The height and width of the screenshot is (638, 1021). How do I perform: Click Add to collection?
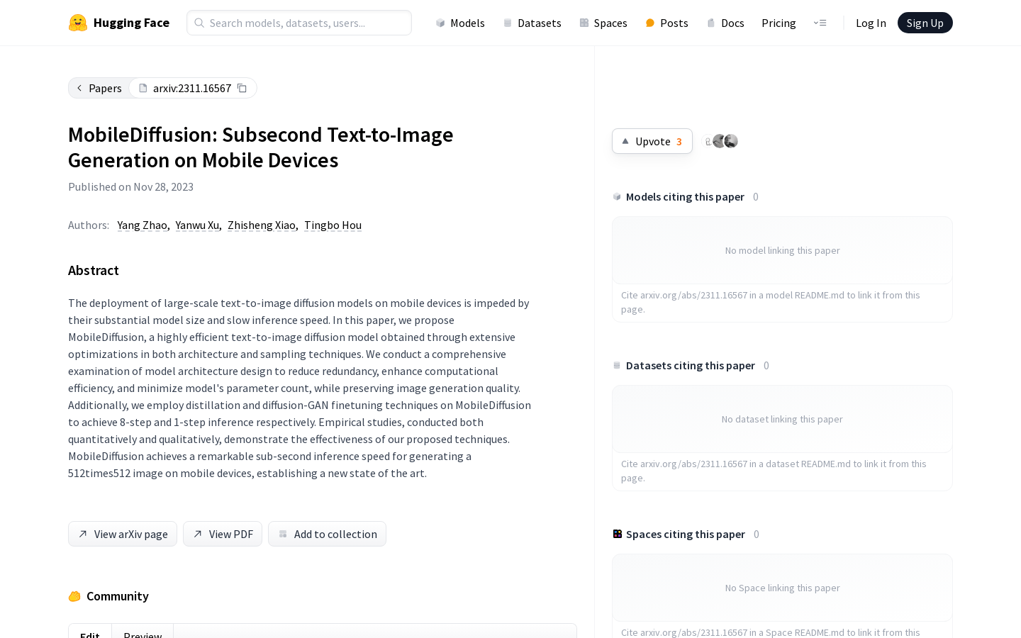coord(327,534)
